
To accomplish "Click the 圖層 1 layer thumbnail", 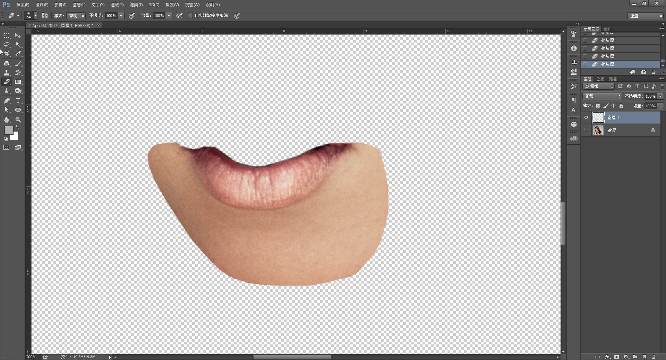I will coord(598,118).
